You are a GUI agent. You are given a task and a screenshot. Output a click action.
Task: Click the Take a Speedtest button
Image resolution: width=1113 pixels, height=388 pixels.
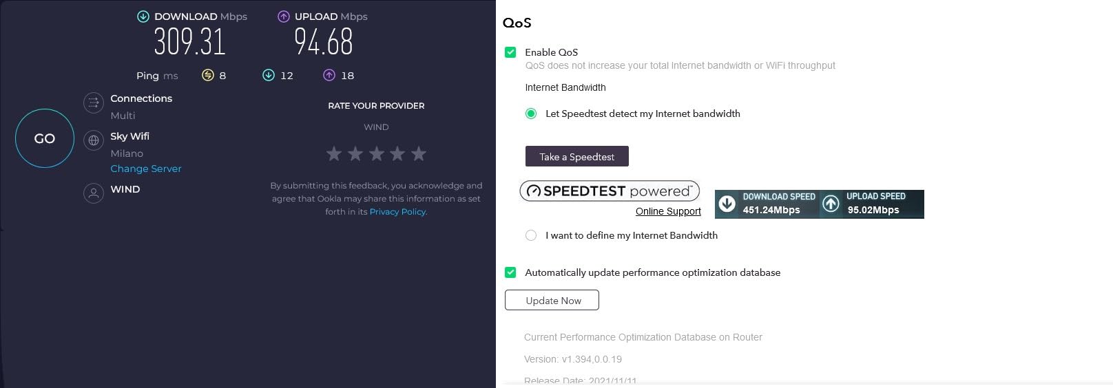point(576,156)
